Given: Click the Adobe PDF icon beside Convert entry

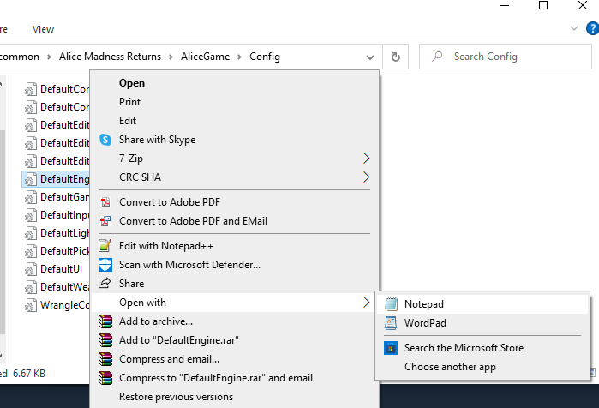Looking at the screenshot, I should (x=105, y=202).
